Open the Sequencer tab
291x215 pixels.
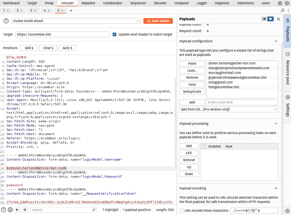tap(138, 3)
